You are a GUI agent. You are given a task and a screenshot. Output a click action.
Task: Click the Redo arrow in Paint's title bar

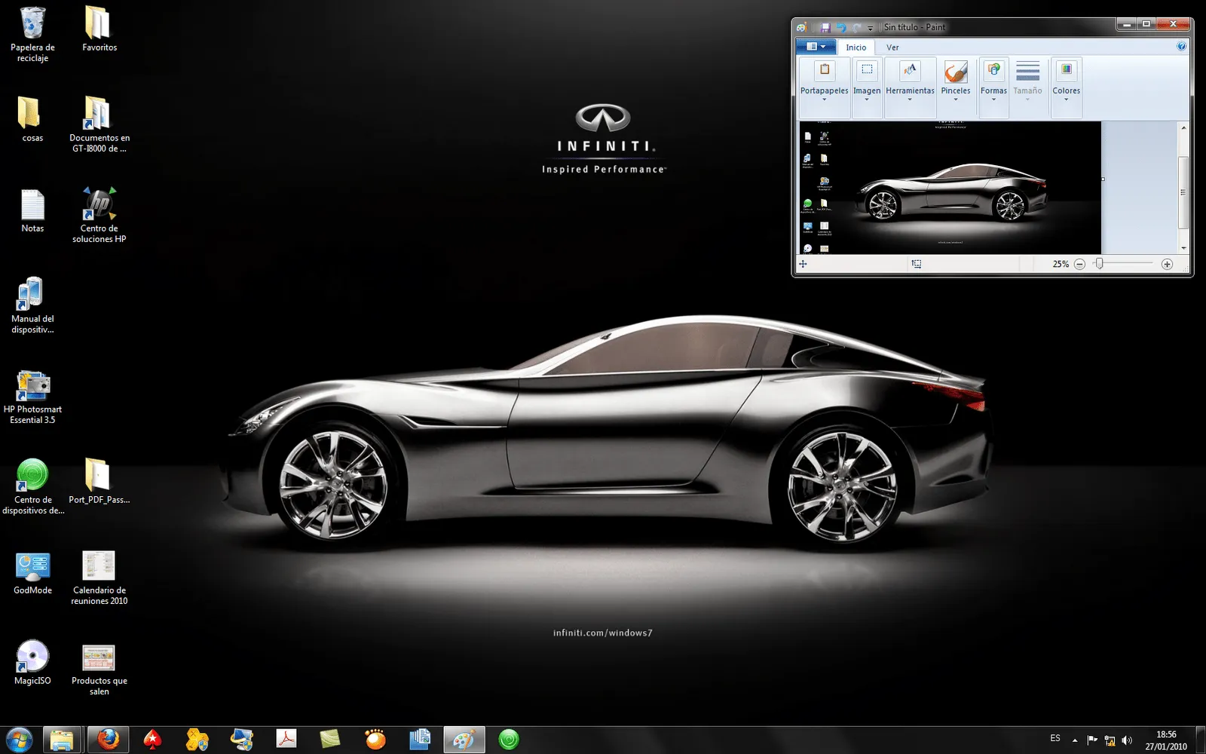click(857, 27)
